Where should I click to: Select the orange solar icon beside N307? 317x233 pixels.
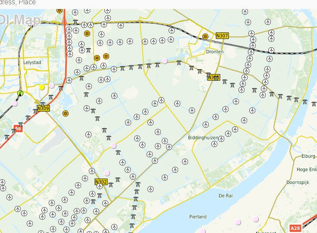pos(205,37)
